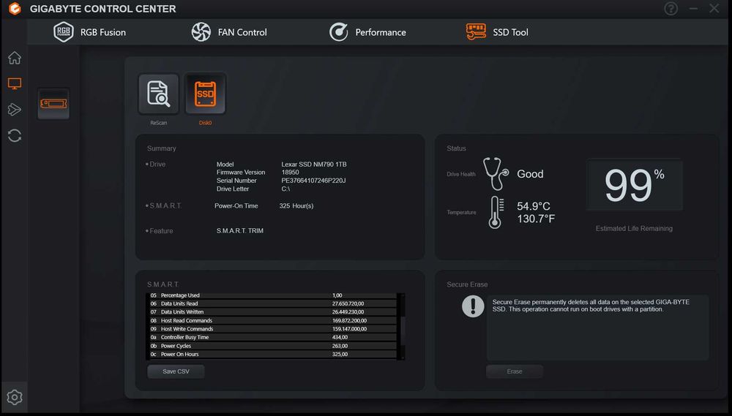The width and height of the screenshot is (732, 416).
Task: Select the Power On Hours row
Action: pos(272,354)
